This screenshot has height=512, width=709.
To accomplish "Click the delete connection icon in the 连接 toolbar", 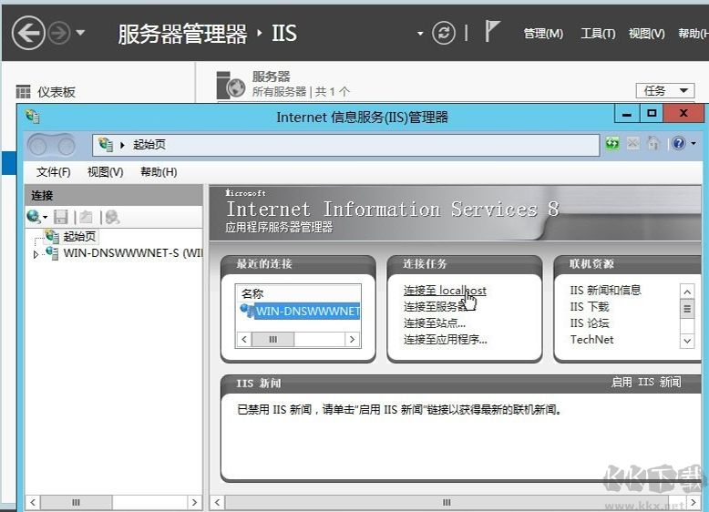I will point(112,217).
